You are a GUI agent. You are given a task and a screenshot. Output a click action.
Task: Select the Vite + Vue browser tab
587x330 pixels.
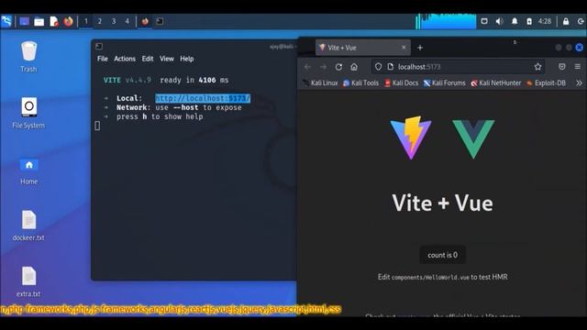click(363, 48)
